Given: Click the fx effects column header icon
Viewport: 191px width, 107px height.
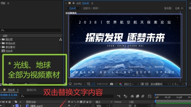Looking at the screenshot, I should pyautogui.click(x=78, y=102).
